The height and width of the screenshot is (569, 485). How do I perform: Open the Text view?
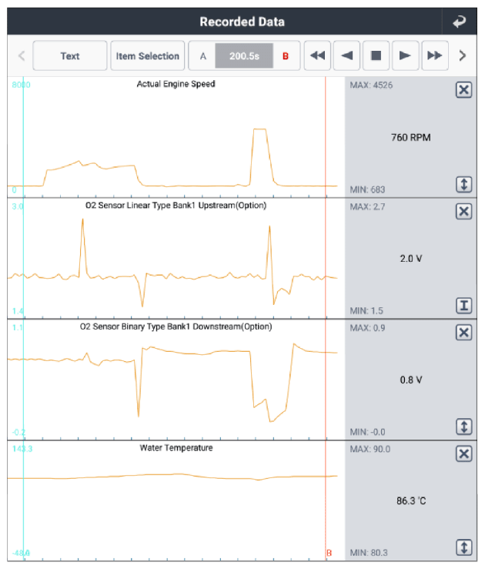click(x=70, y=56)
